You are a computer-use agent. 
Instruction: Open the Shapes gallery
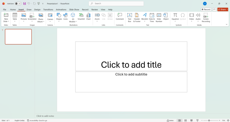(x=59, y=18)
